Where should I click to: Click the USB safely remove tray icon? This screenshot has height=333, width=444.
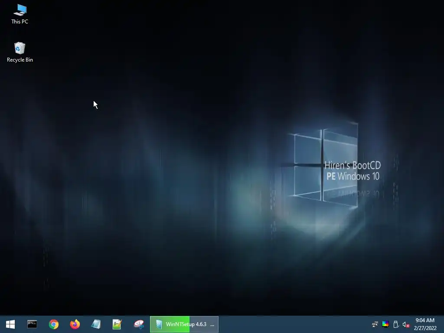point(396,324)
